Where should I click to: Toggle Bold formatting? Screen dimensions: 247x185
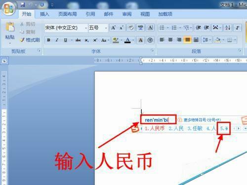(x=48, y=40)
